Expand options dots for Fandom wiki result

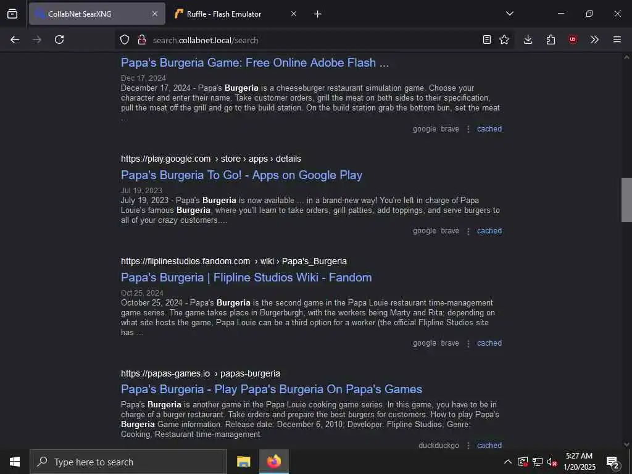[x=468, y=343]
